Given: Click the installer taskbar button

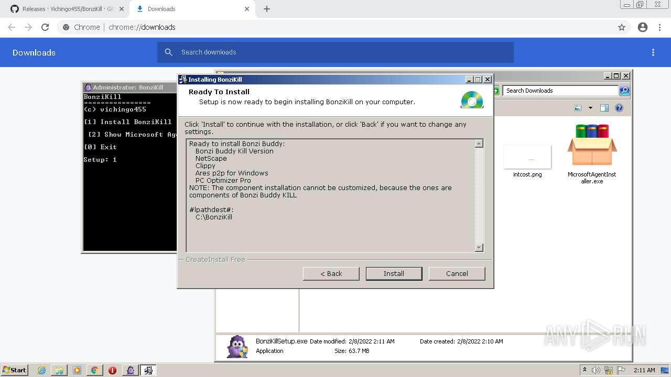Looking at the screenshot, I should (148, 370).
